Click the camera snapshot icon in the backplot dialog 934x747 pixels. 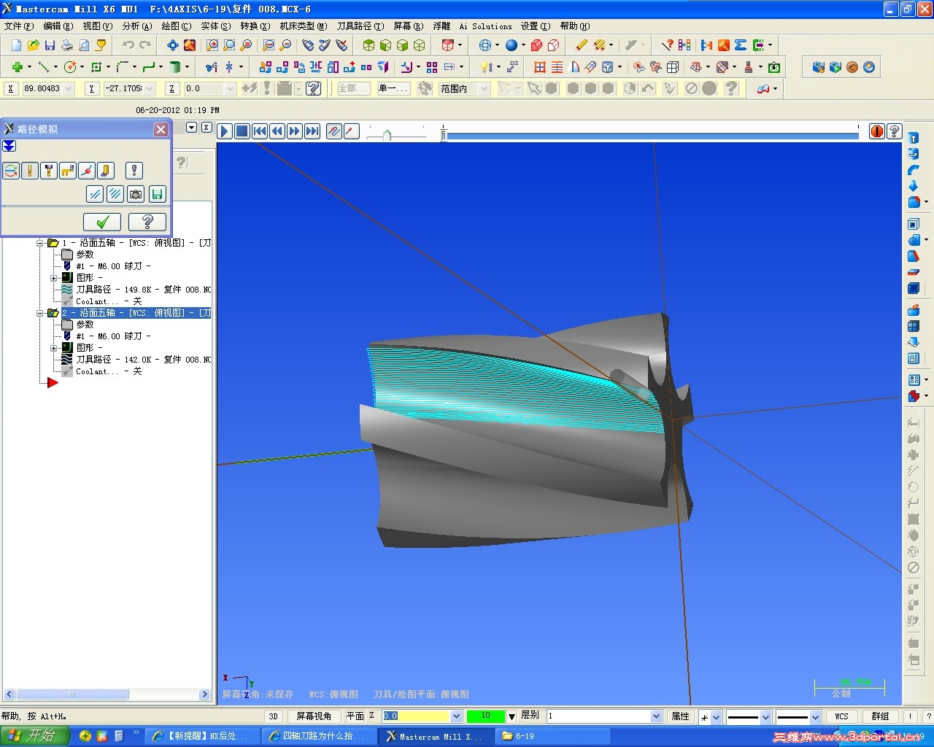click(136, 194)
